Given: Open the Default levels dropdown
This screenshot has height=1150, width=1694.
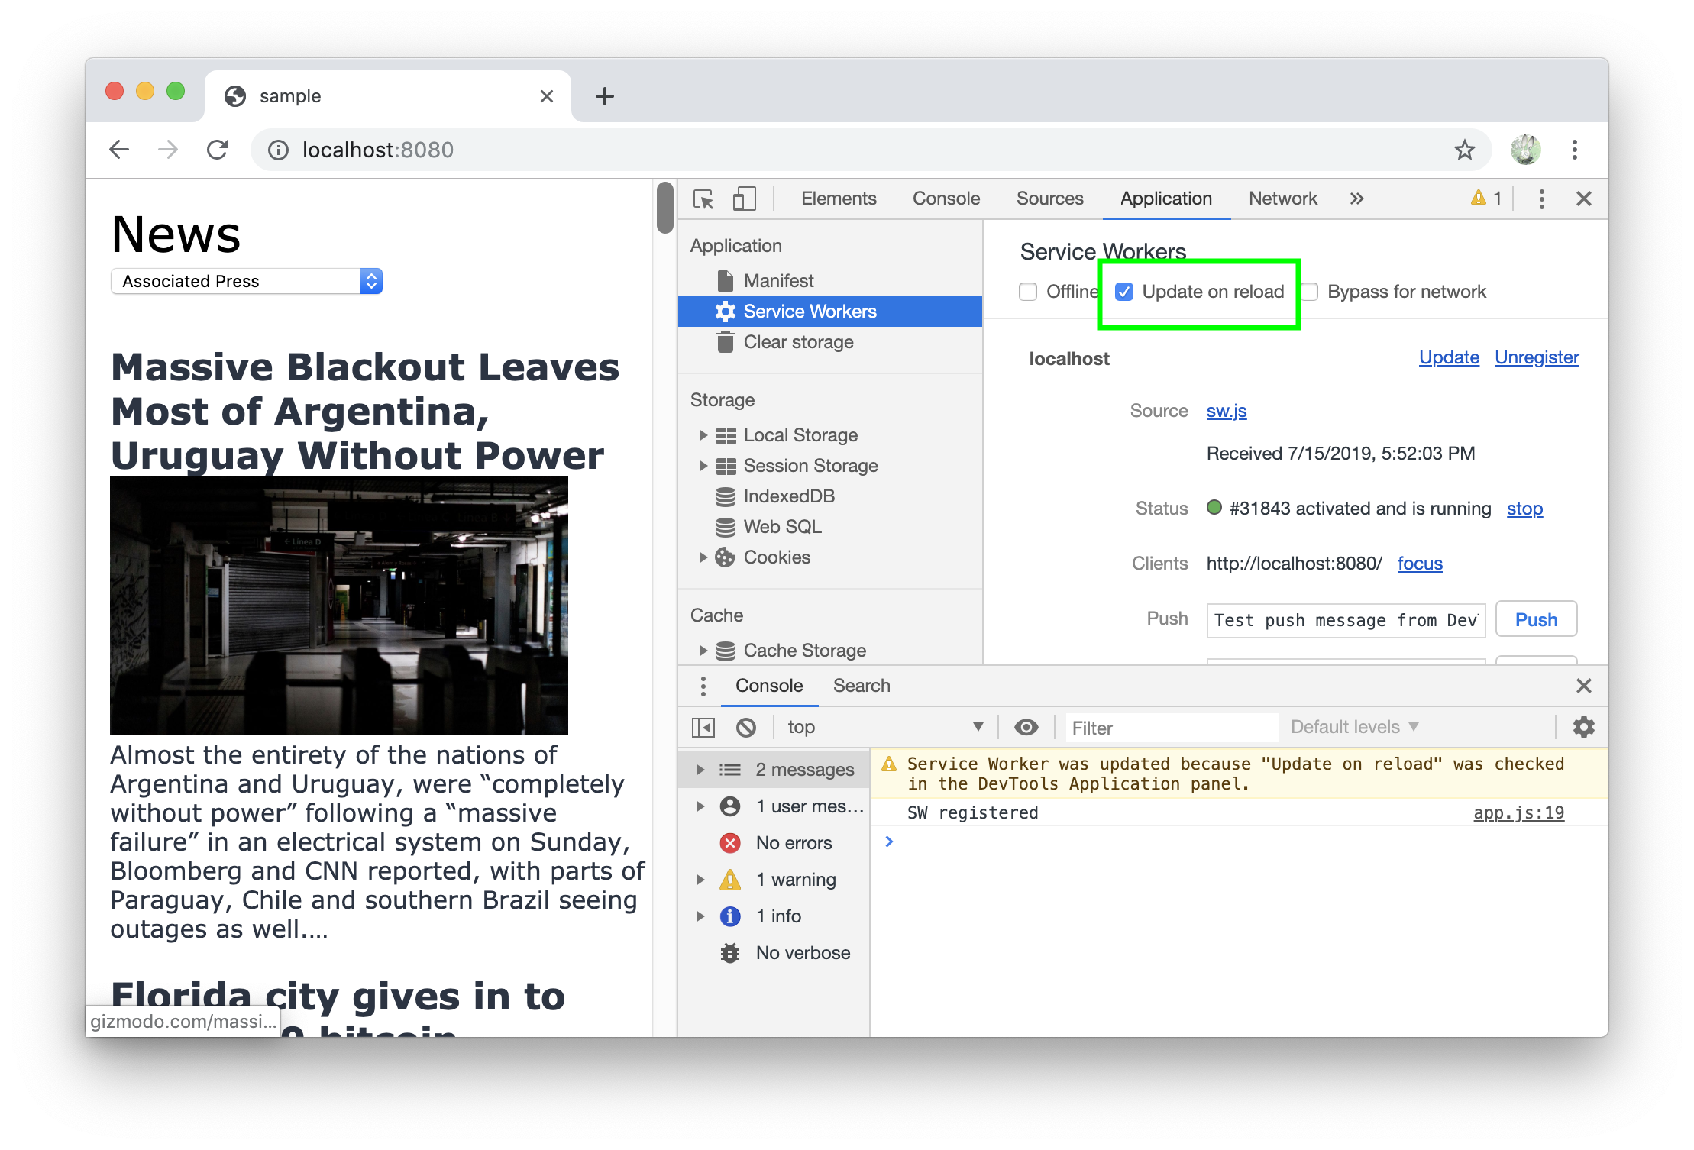Looking at the screenshot, I should pos(1353,727).
